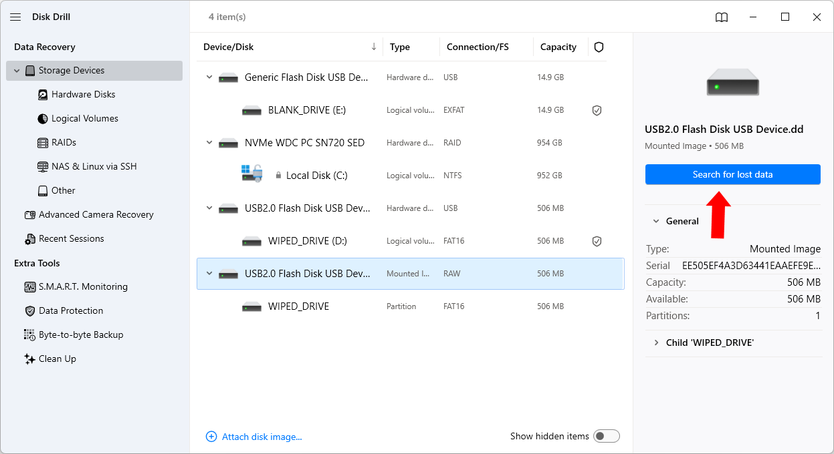The width and height of the screenshot is (834, 454).
Task: Click the Search for lost data button
Action: point(733,174)
